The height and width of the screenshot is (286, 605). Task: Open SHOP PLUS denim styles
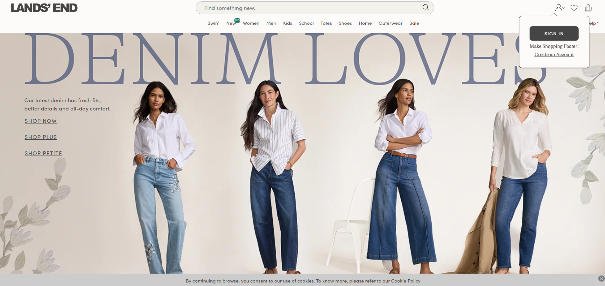pos(41,137)
